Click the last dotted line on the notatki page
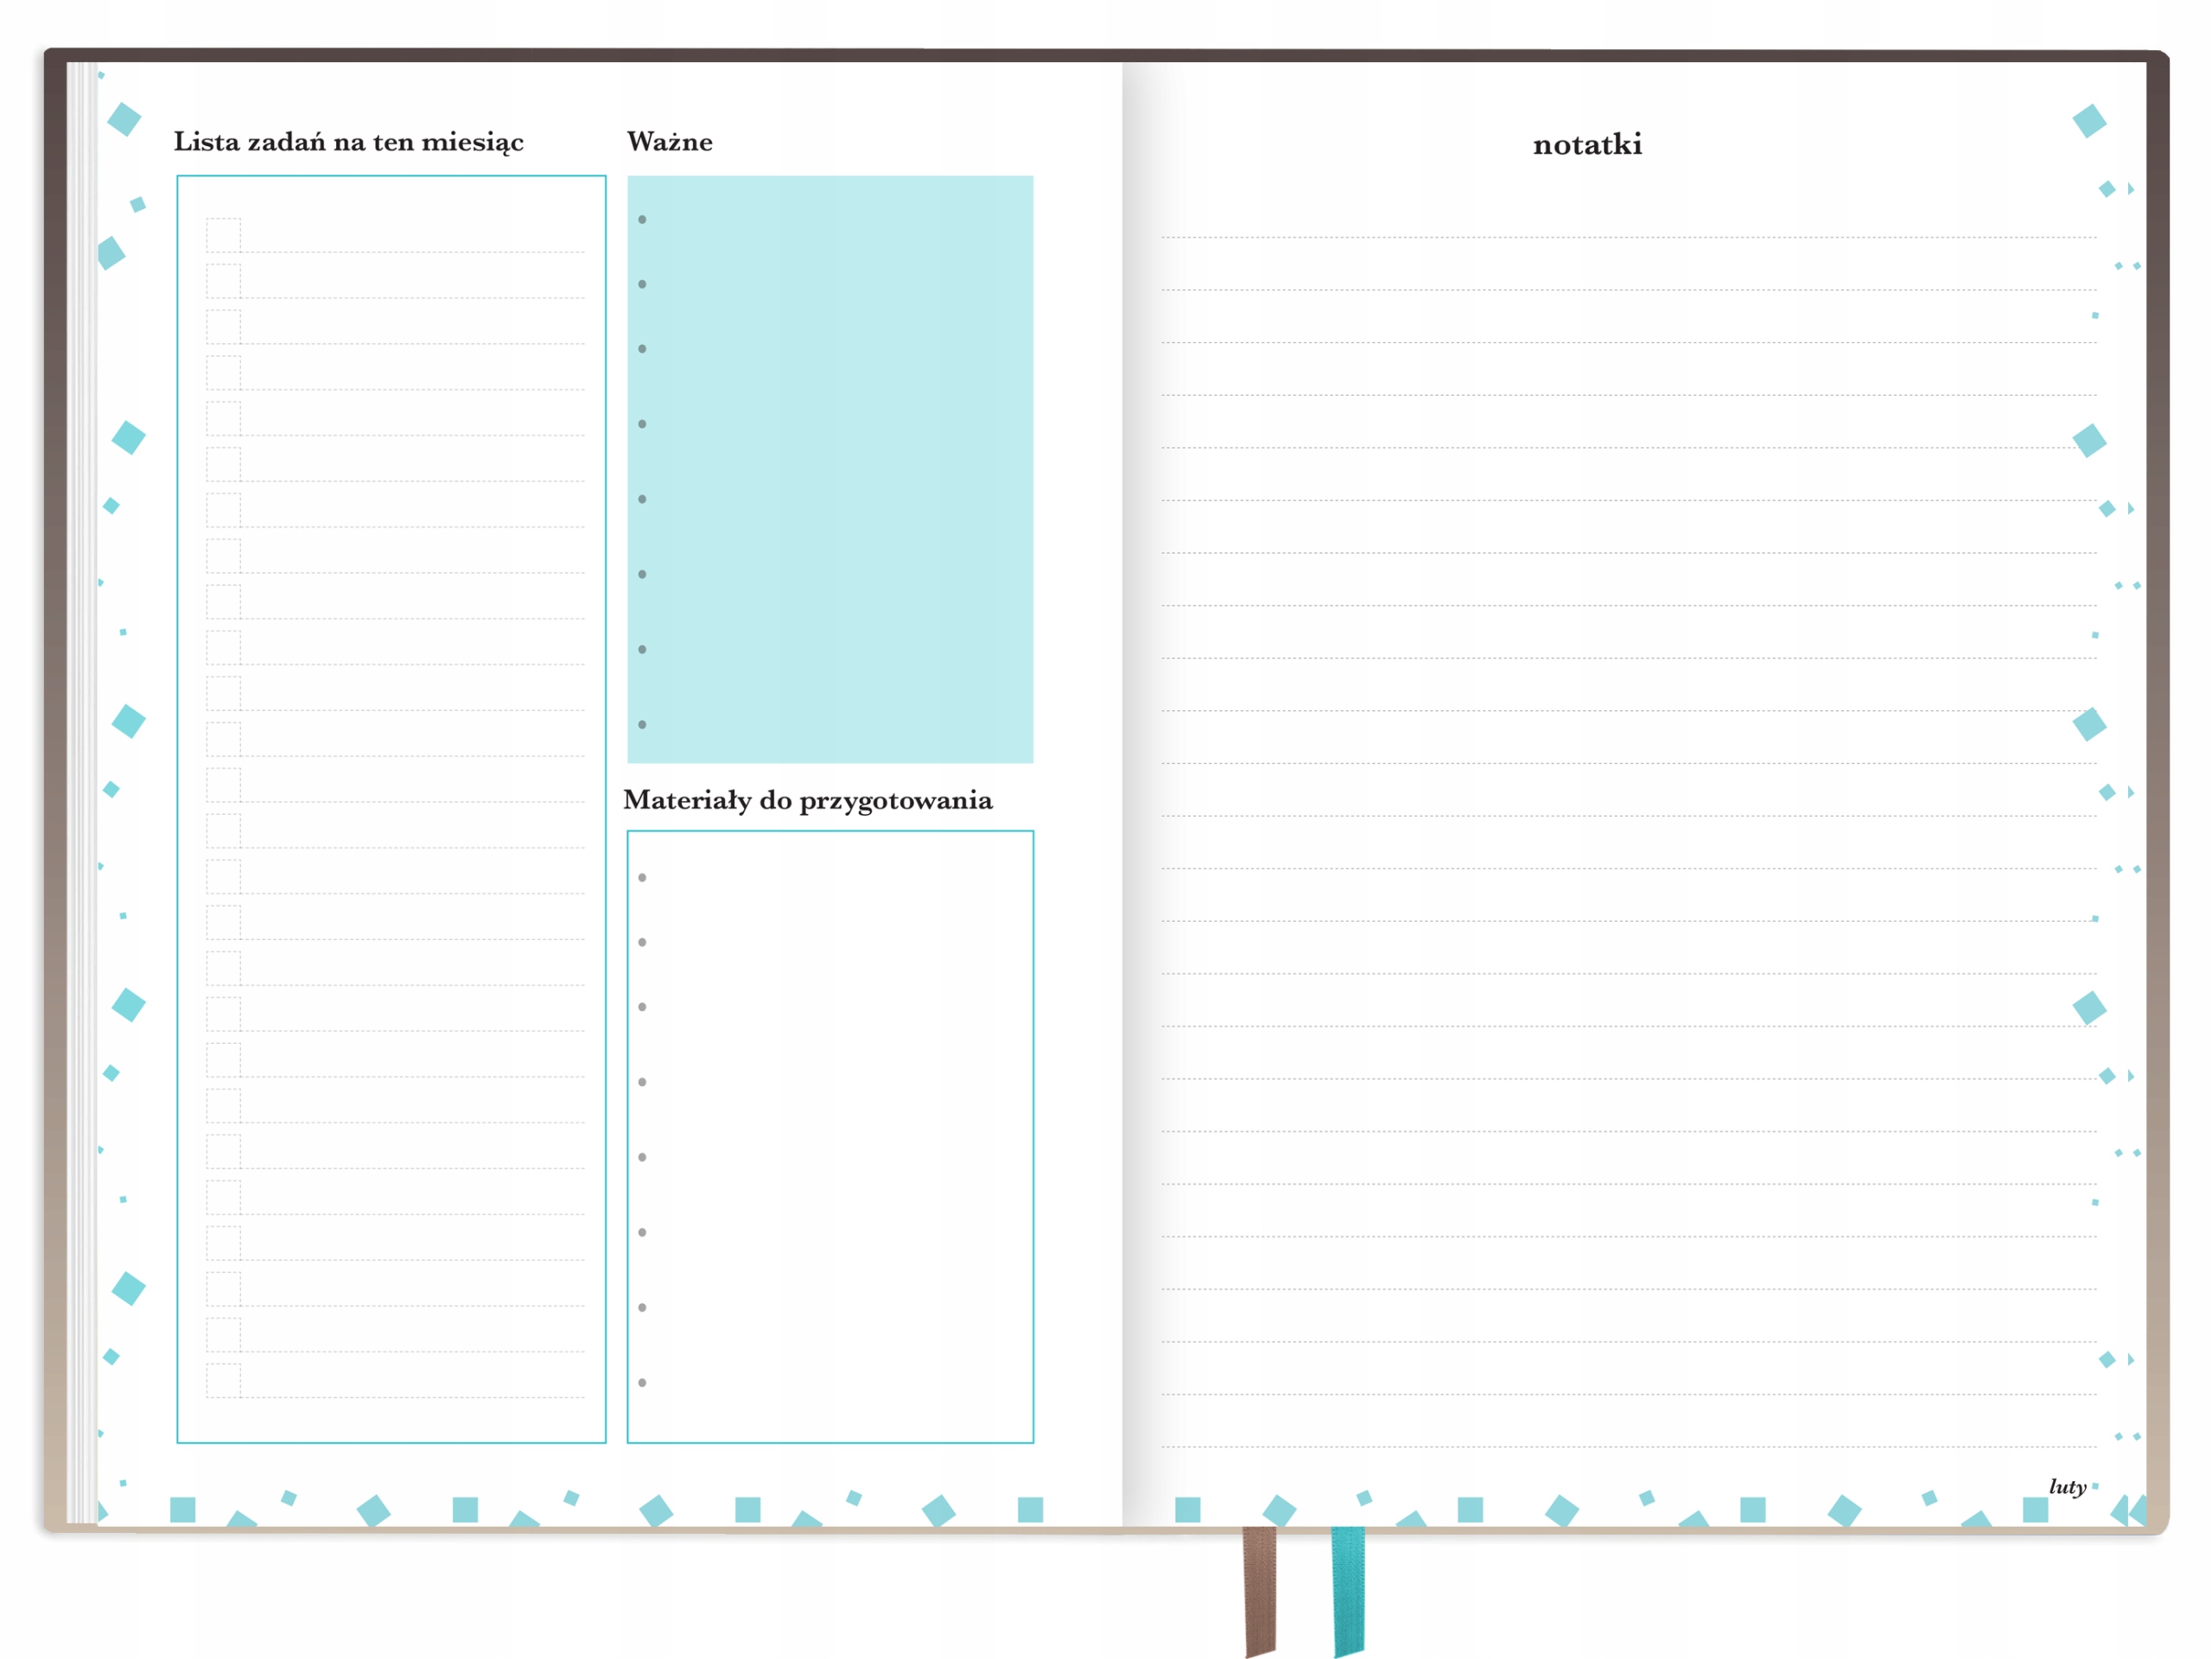Image resolution: width=2212 pixels, height=1659 pixels. (x=1628, y=1446)
